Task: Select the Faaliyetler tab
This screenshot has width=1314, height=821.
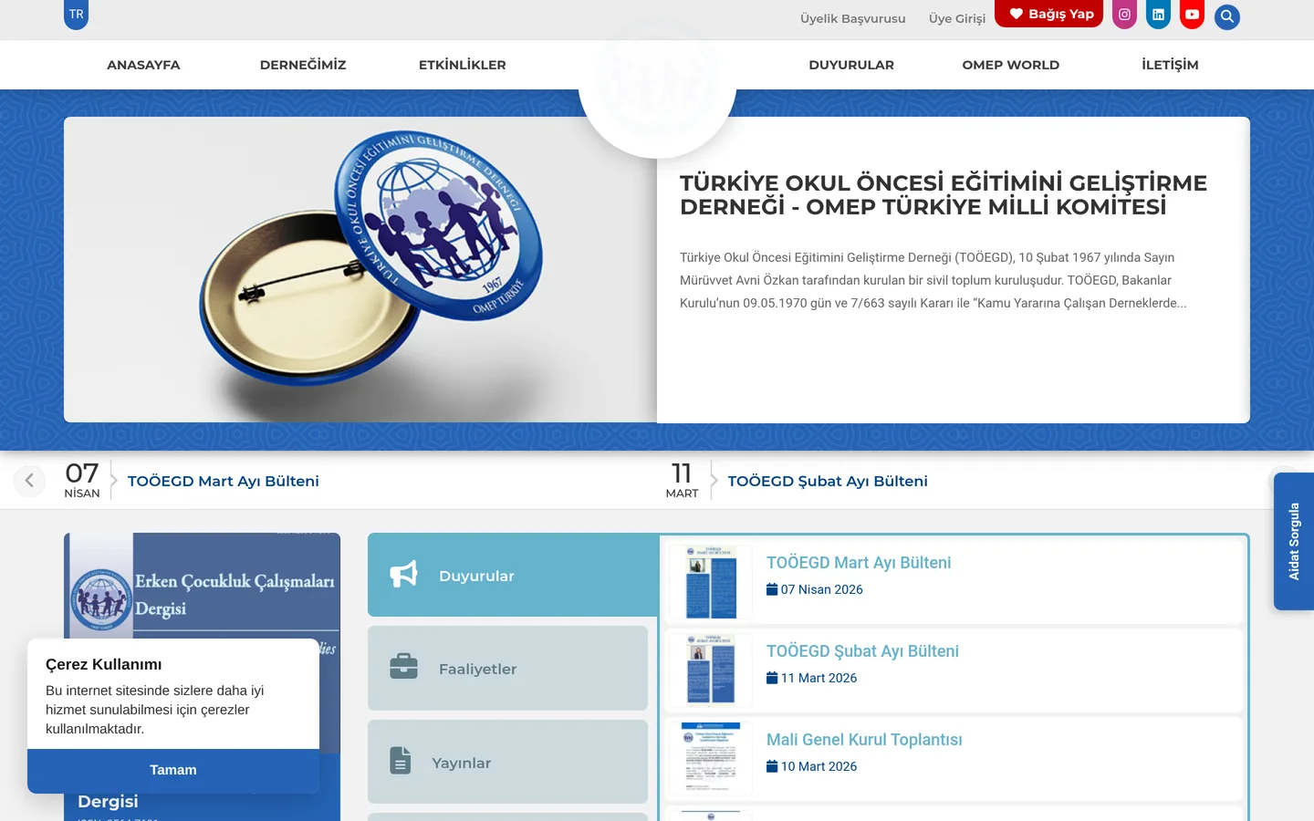Action: coord(507,668)
